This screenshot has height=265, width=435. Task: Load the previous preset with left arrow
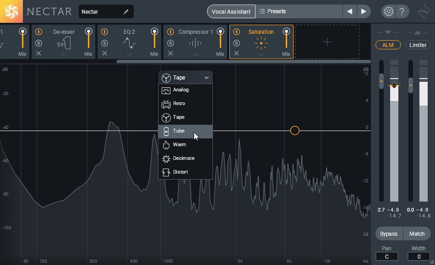point(349,11)
